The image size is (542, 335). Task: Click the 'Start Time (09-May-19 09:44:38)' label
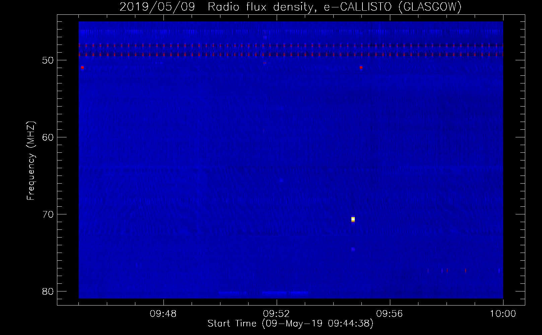point(290,324)
